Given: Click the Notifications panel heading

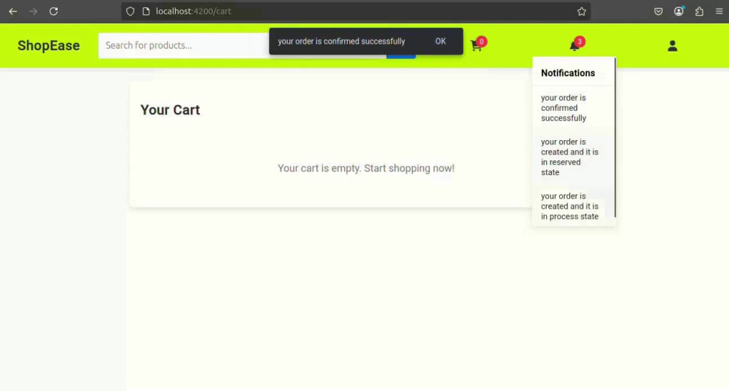Looking at the screenshot, I should 568,73.
